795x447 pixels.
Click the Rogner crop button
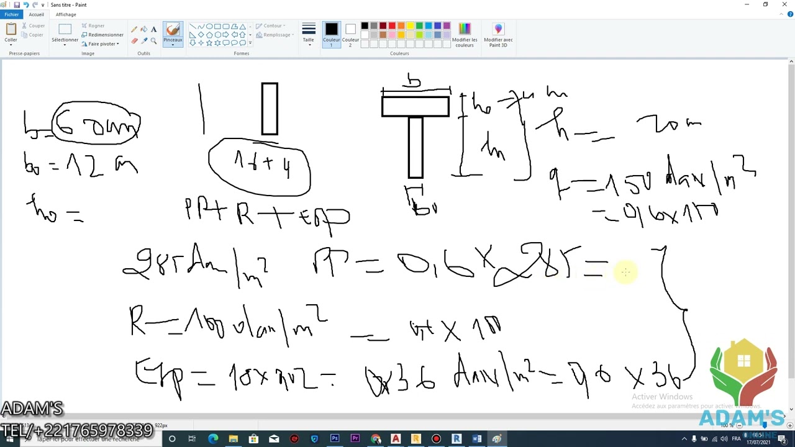(93, 26)
